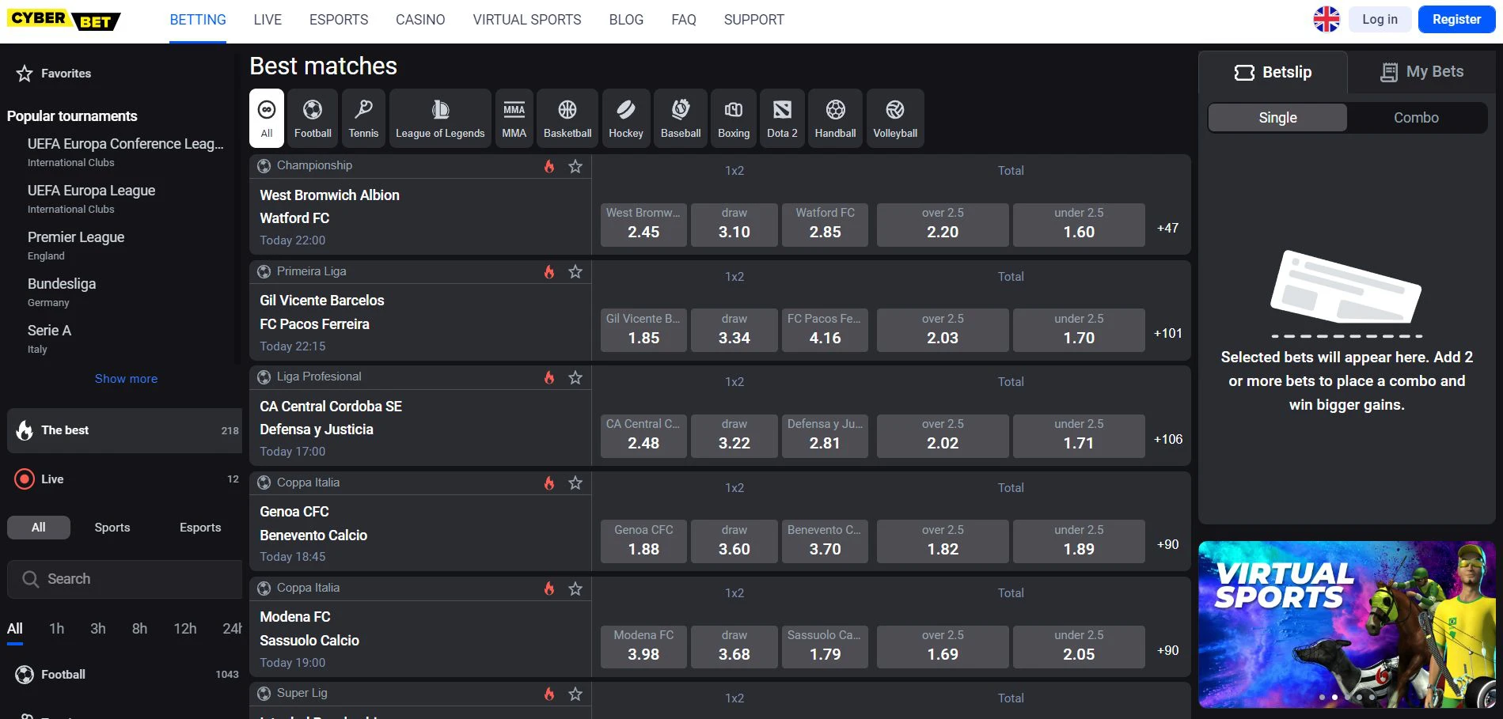Image resolution: width=1503 pixels, height=719 pixels.
Task: Open the Live matches list
Action: 125,479
